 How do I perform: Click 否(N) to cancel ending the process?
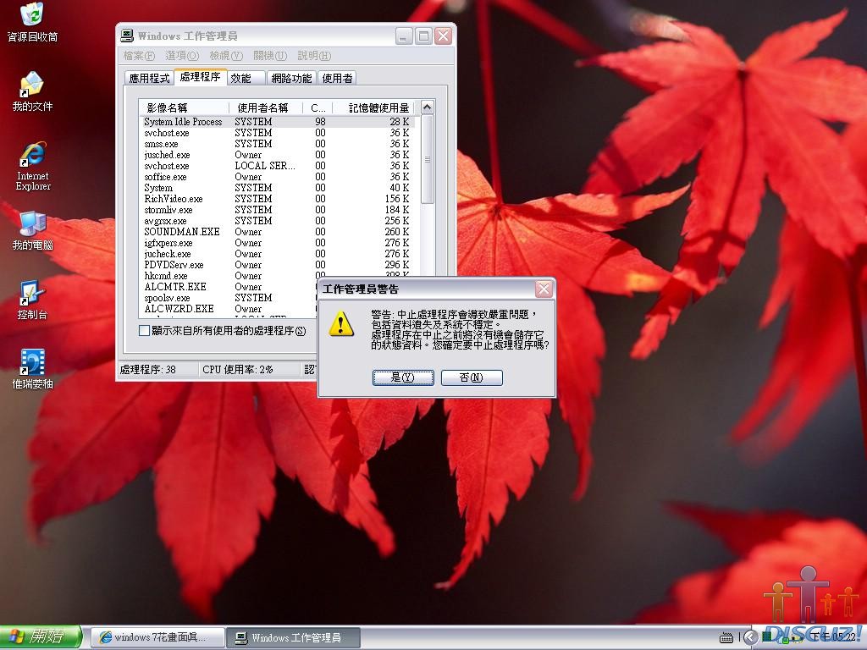point(472,377)
